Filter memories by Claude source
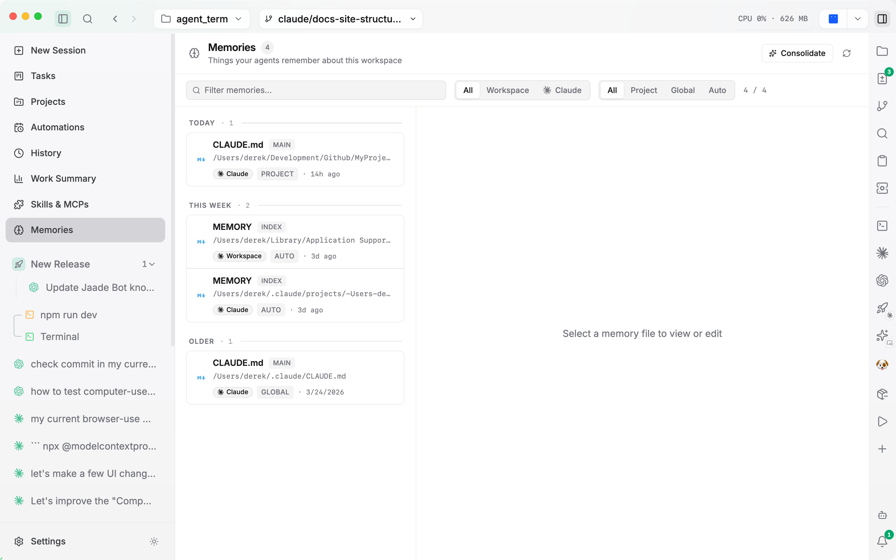Viewport: 896px width, 560px height. tap(562, 90)
